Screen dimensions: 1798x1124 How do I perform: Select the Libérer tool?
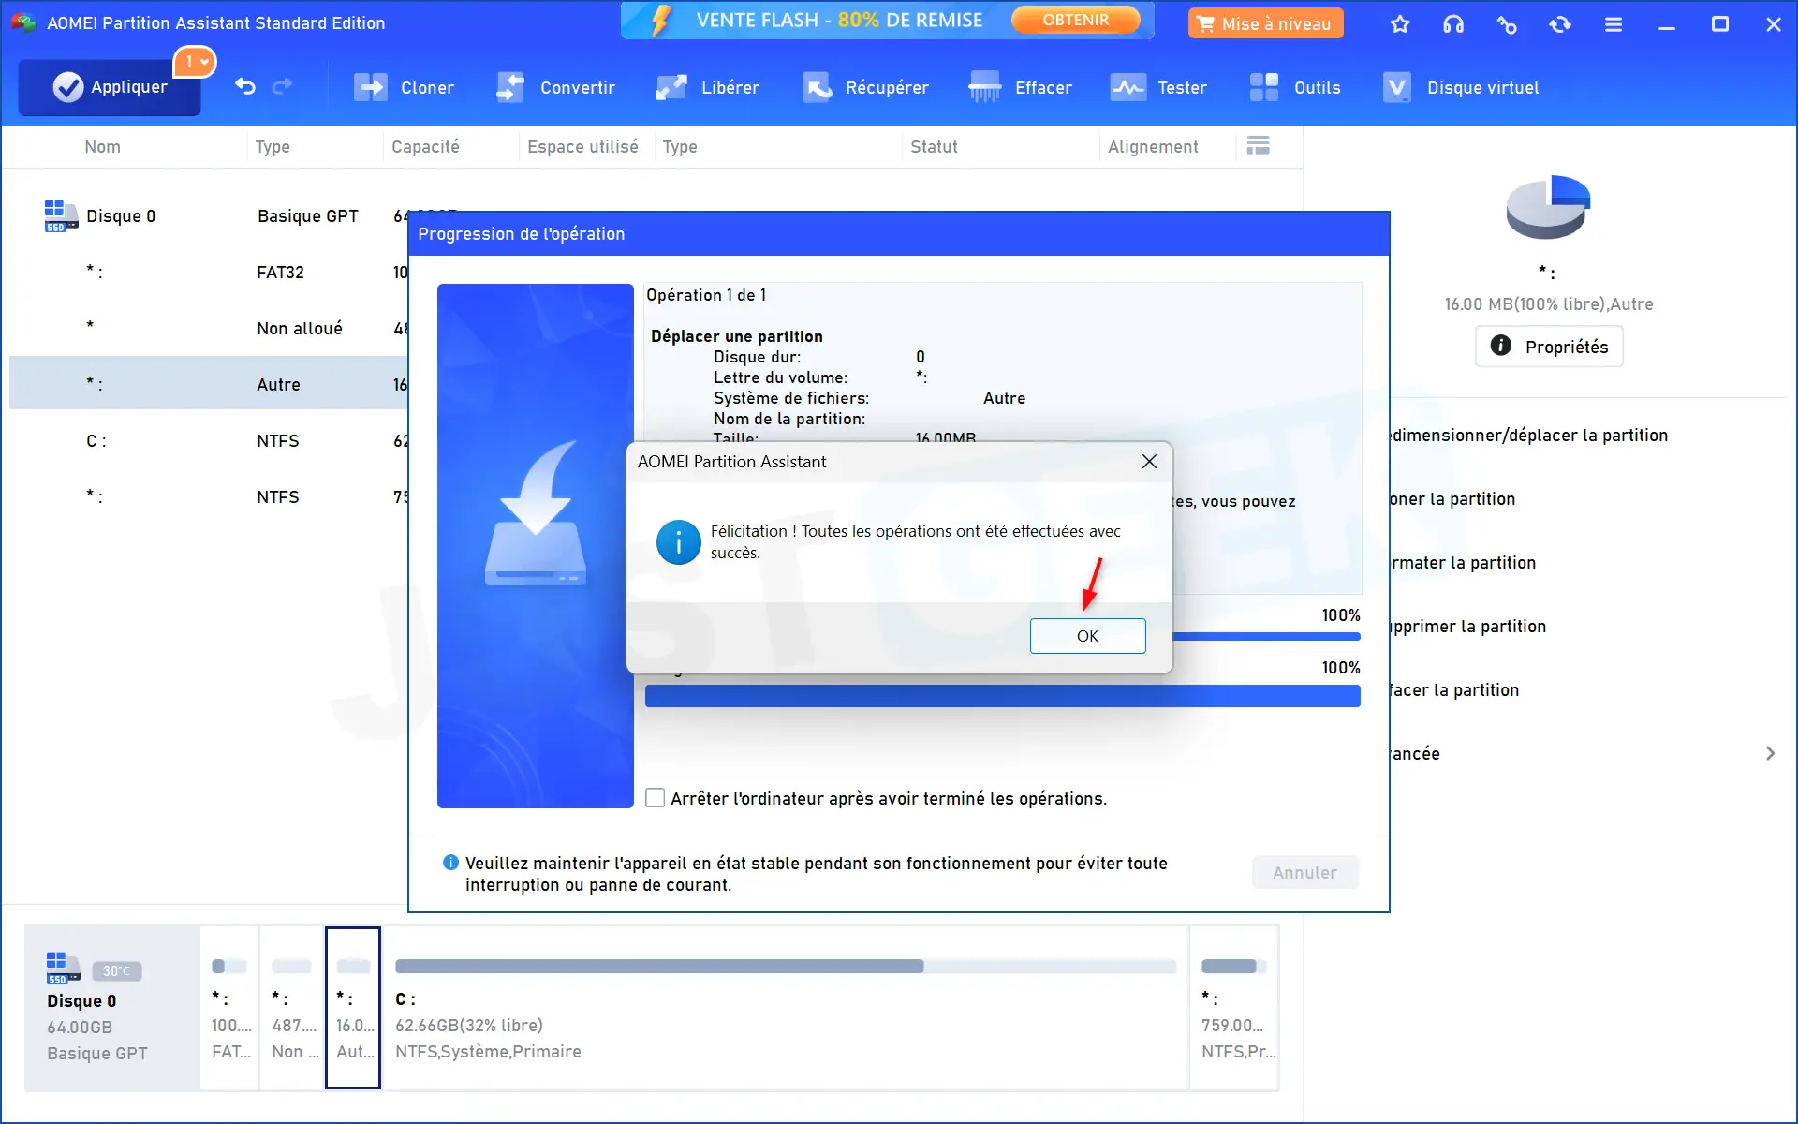tap(707, 87)
